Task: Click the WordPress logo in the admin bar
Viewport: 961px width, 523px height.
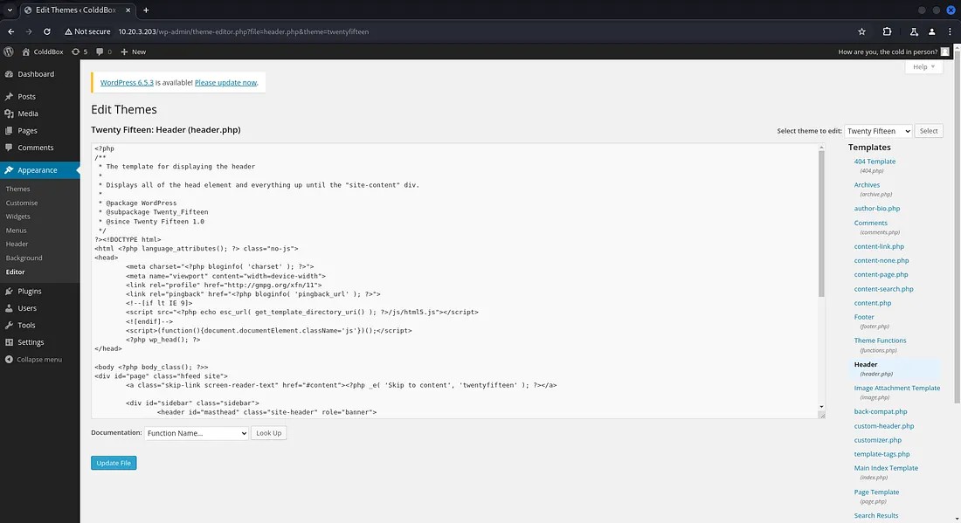Action: 8,52
